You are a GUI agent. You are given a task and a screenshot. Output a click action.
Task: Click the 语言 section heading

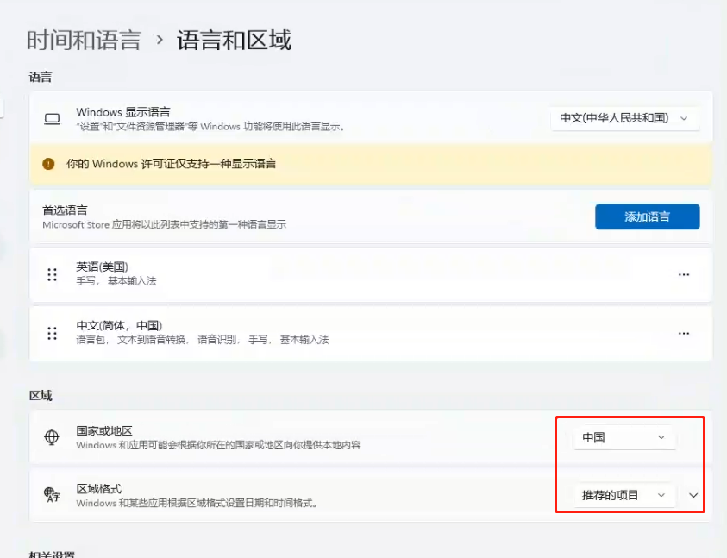[41, 77]
